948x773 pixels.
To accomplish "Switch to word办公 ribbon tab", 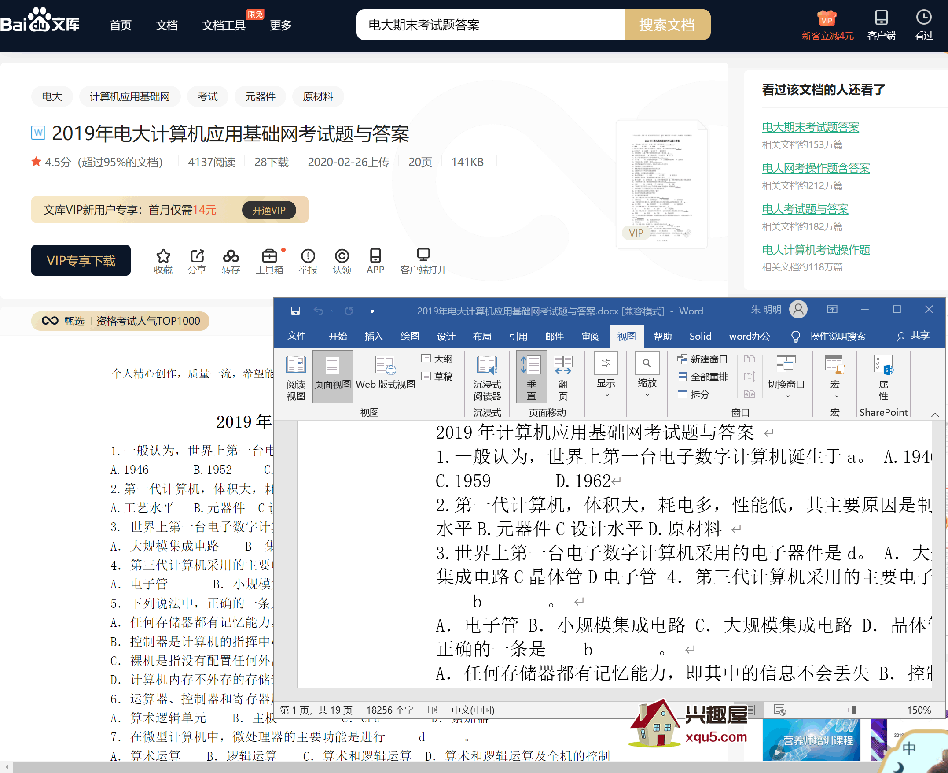I will (x=750, y=336).
